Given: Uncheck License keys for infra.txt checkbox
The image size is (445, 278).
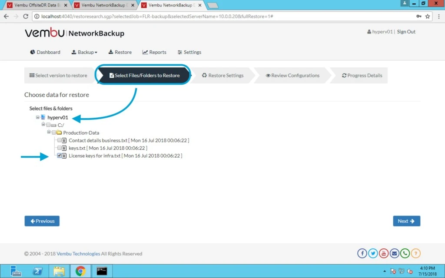Looking at the screenshot, I should tap(59, 156).
